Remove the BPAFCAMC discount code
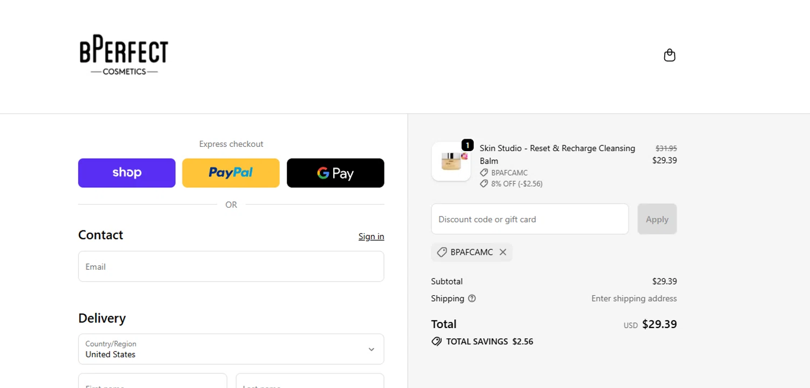Viewport: 810px width, 388px height. click(503, 252)
